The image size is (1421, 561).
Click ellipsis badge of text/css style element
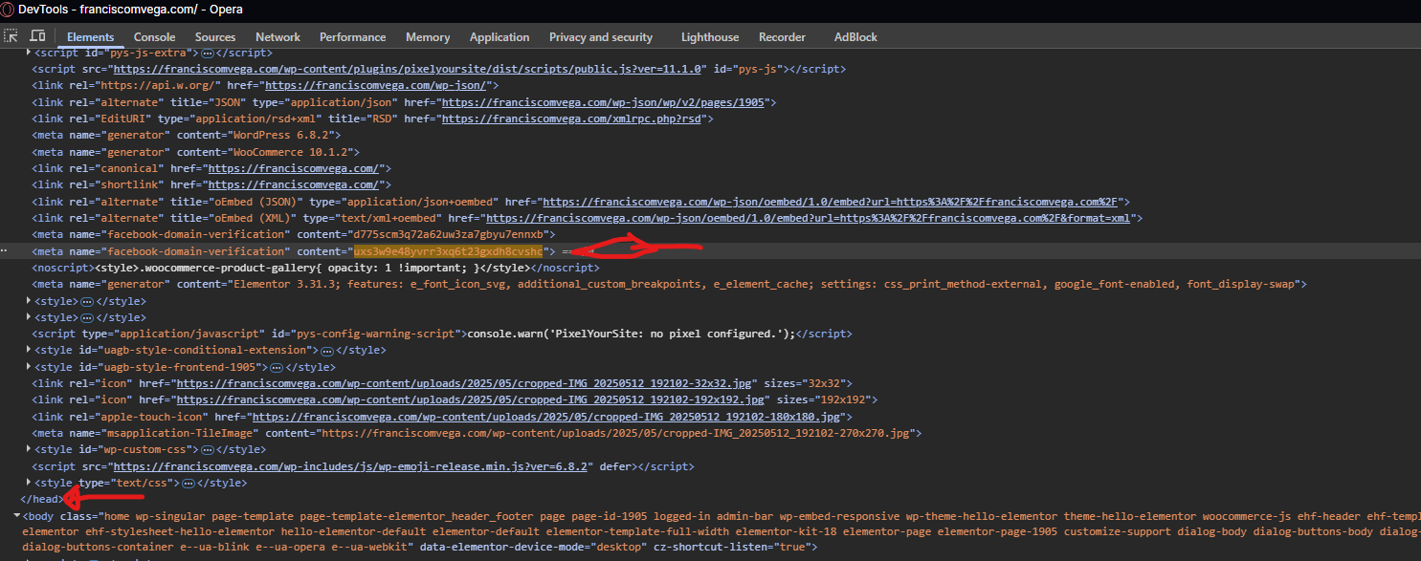click(x=189, y=484)
